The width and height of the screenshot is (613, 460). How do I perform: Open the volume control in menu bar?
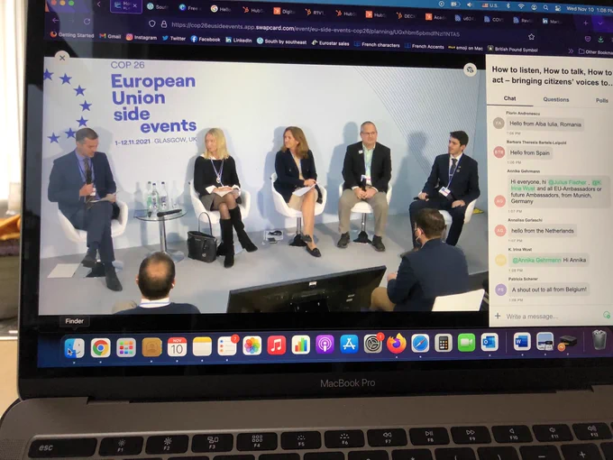point(471,5)
